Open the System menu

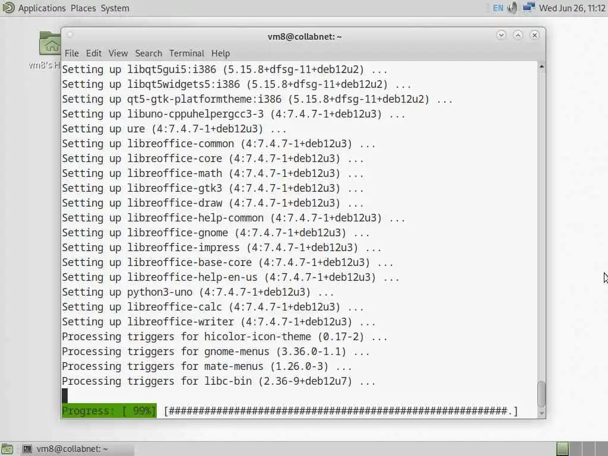[x=115, y=8]
